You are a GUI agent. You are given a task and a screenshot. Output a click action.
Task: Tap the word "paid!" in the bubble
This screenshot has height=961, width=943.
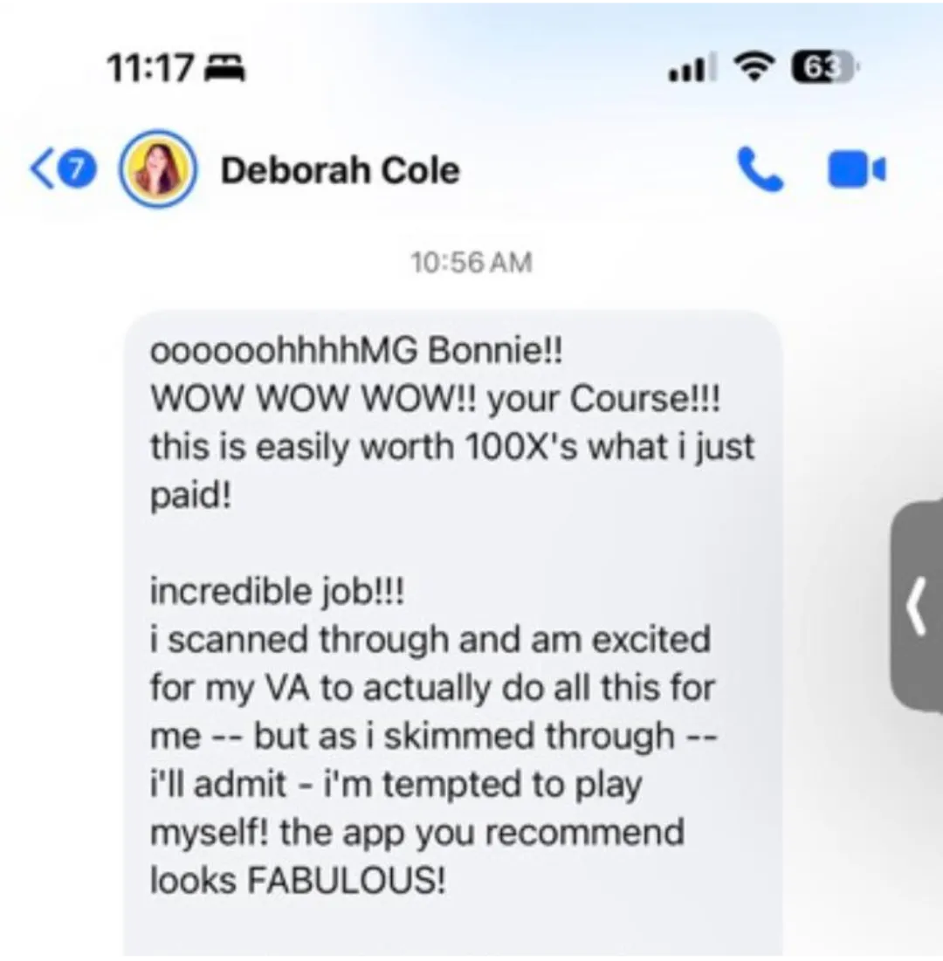coord(190,496)
